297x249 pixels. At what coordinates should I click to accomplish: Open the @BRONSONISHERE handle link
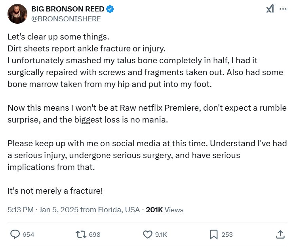tap(66, 19)
